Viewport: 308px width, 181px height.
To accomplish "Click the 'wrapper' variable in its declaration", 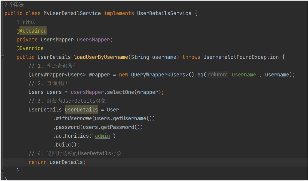I will pyautogui.click(x=99, y=74).
